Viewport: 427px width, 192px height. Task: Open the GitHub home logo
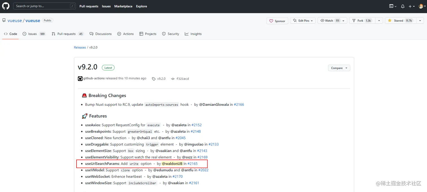[6, 6]
